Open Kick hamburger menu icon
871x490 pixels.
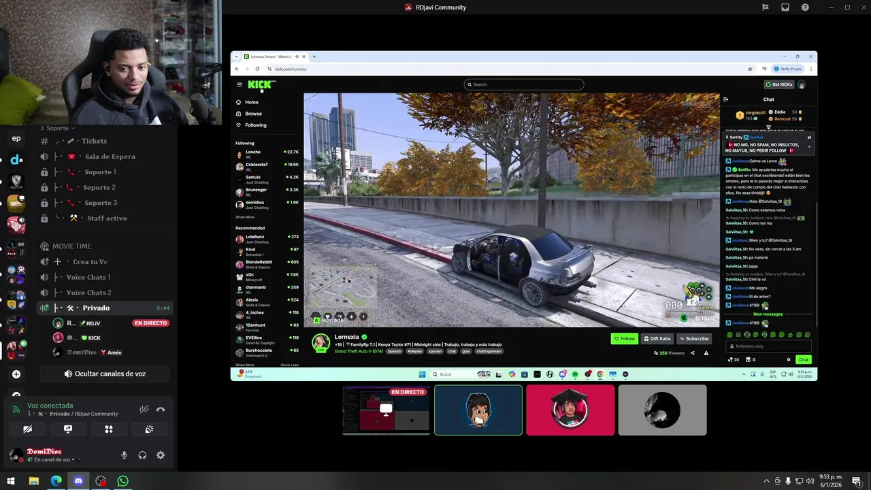pos(240,84)
